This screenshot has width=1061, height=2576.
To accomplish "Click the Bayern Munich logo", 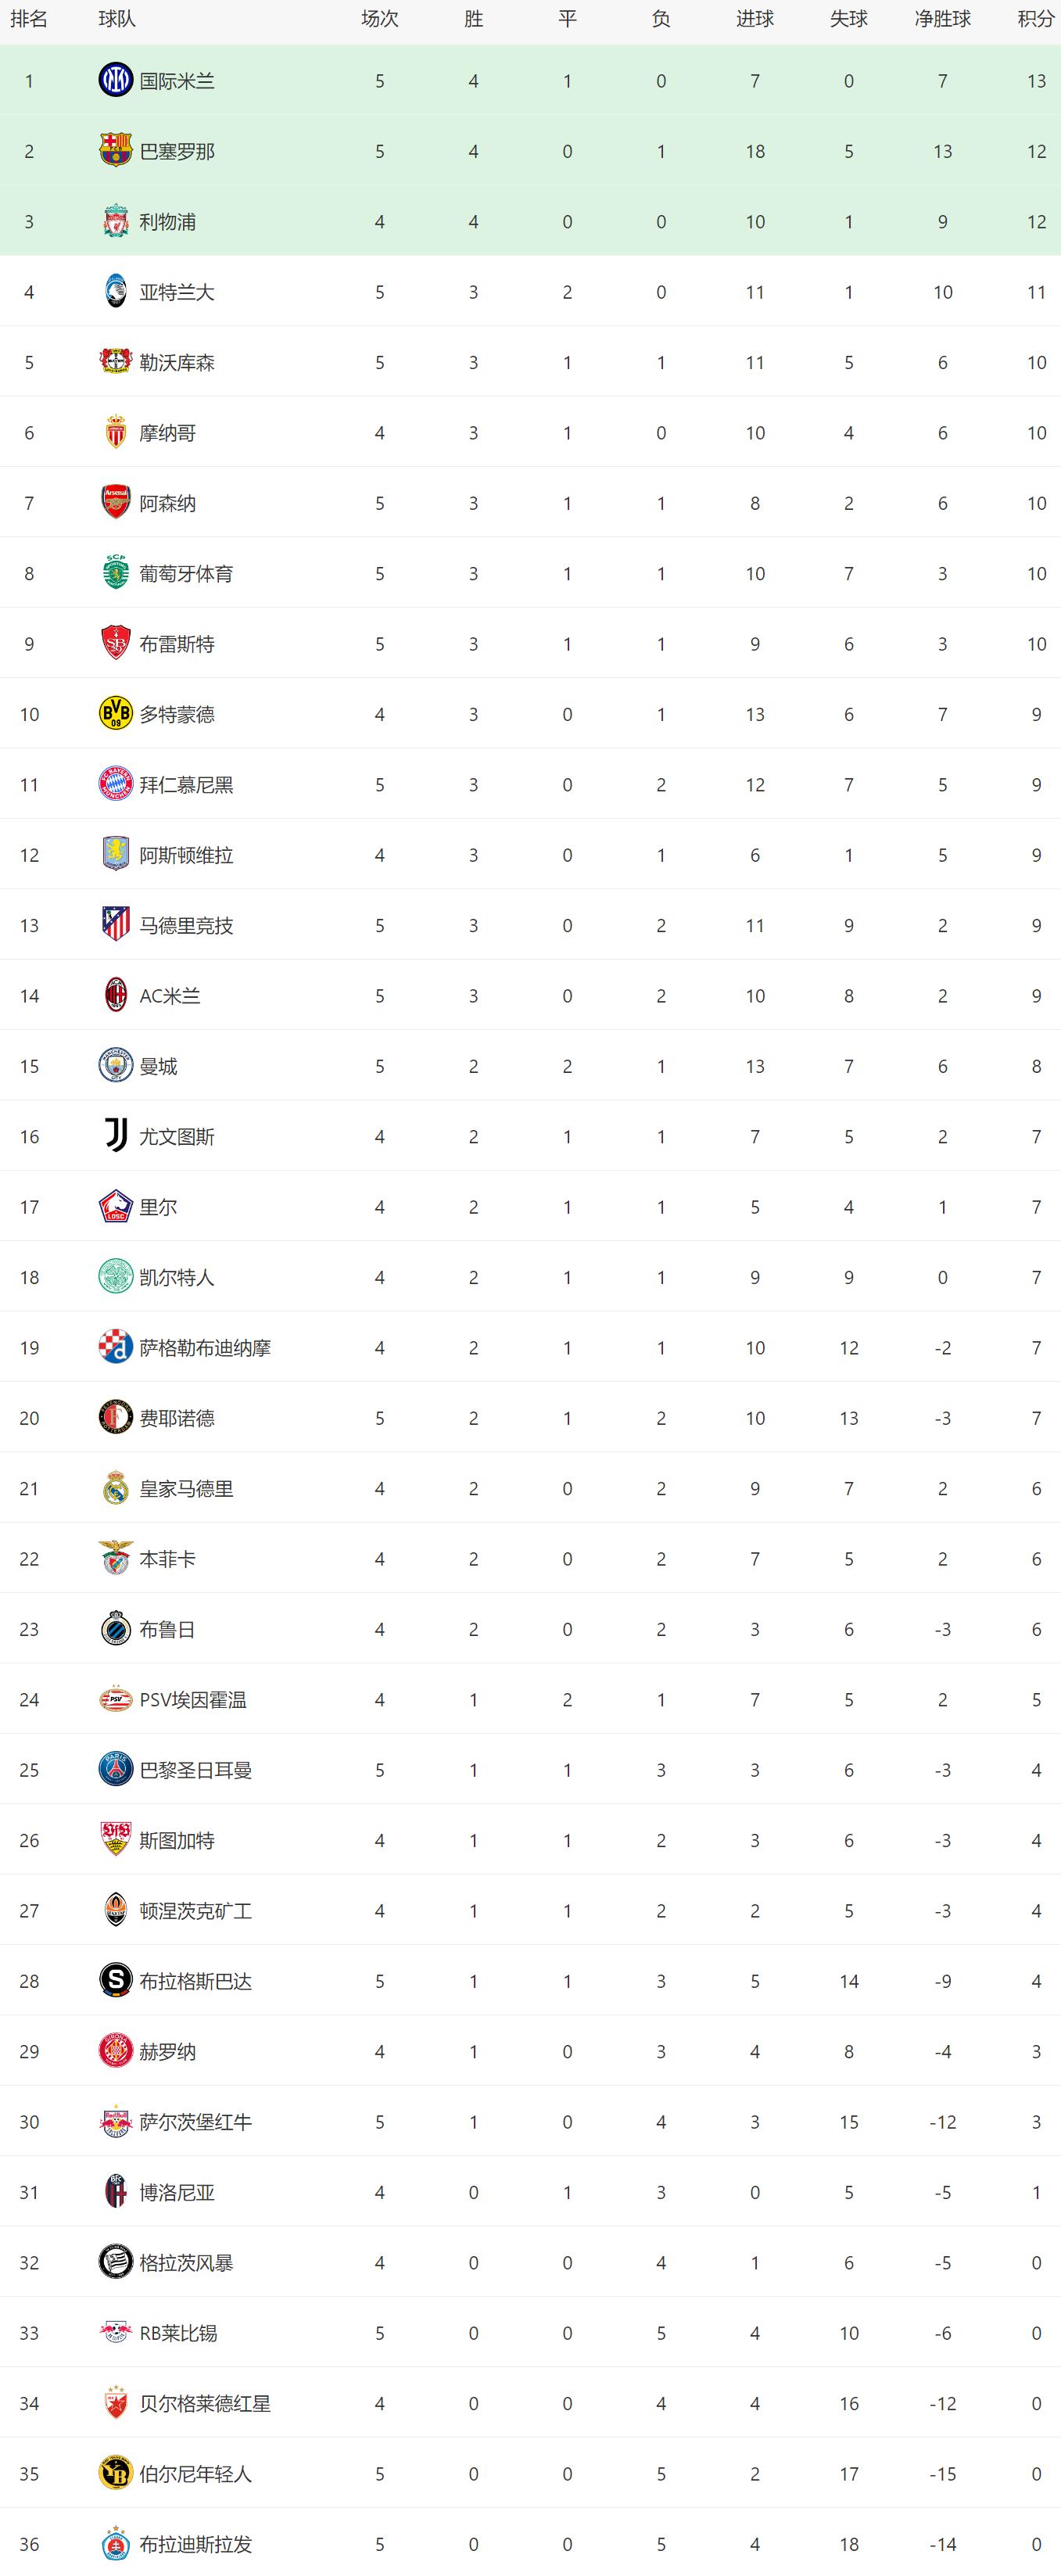I will click(115, 784).
